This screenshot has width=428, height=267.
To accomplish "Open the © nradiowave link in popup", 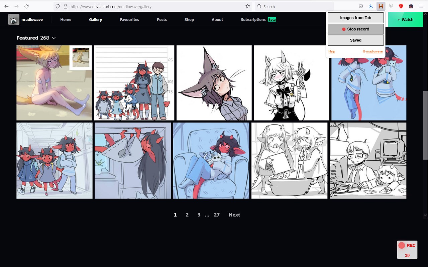I will 373,51.
